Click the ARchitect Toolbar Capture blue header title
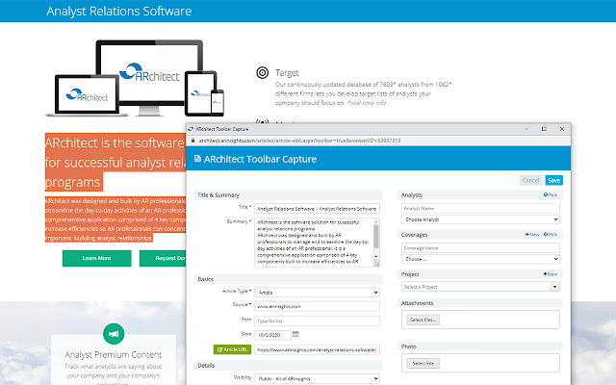616x385 pixels. (260, 159)
